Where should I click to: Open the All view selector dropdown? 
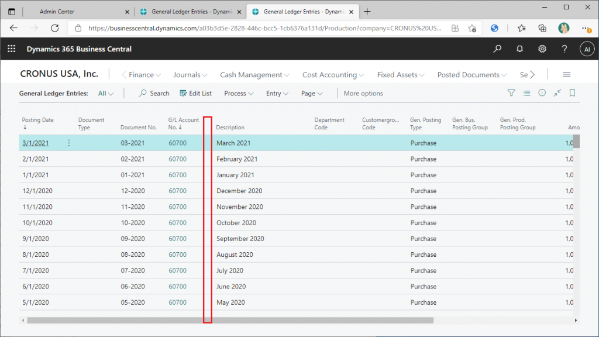106,93
